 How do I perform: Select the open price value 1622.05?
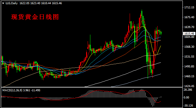click(24, 3)
